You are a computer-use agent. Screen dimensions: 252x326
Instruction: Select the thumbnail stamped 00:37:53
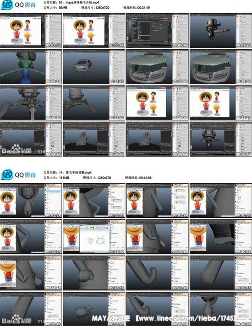(x=158, y=309)
